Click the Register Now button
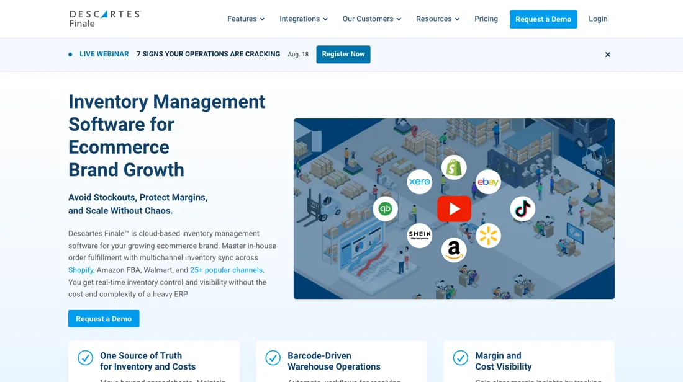 (343, 55)
